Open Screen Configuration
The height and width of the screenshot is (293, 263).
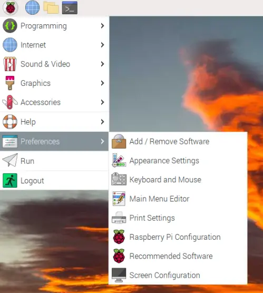click(178, 275)
